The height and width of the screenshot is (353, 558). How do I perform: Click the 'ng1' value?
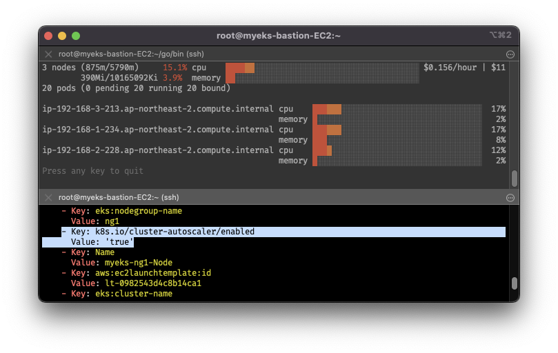click(112, 221)
